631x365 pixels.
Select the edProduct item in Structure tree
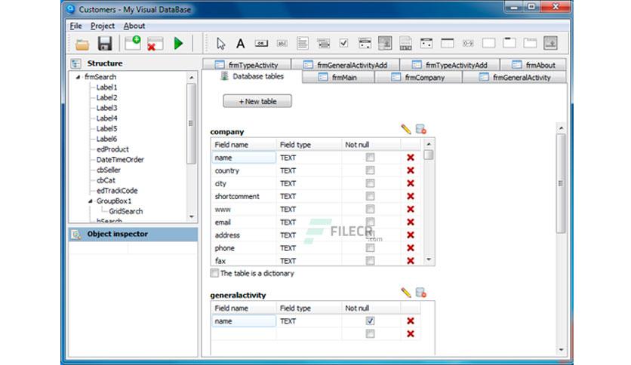(112, 149)
